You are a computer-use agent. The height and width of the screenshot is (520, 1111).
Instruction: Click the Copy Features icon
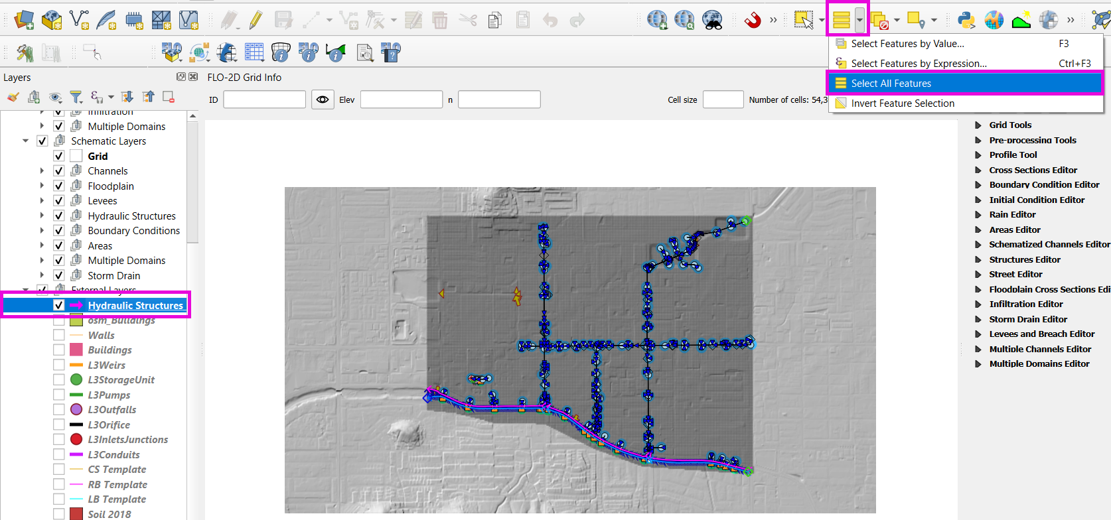click(x=495, y=21)
